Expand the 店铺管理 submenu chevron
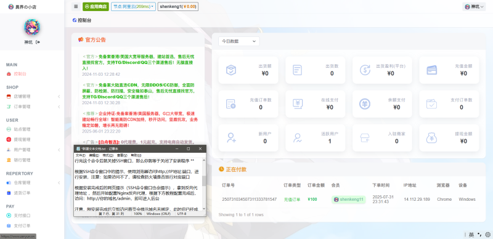The width and height of the screenshot is (493, 239). (59, 97)
